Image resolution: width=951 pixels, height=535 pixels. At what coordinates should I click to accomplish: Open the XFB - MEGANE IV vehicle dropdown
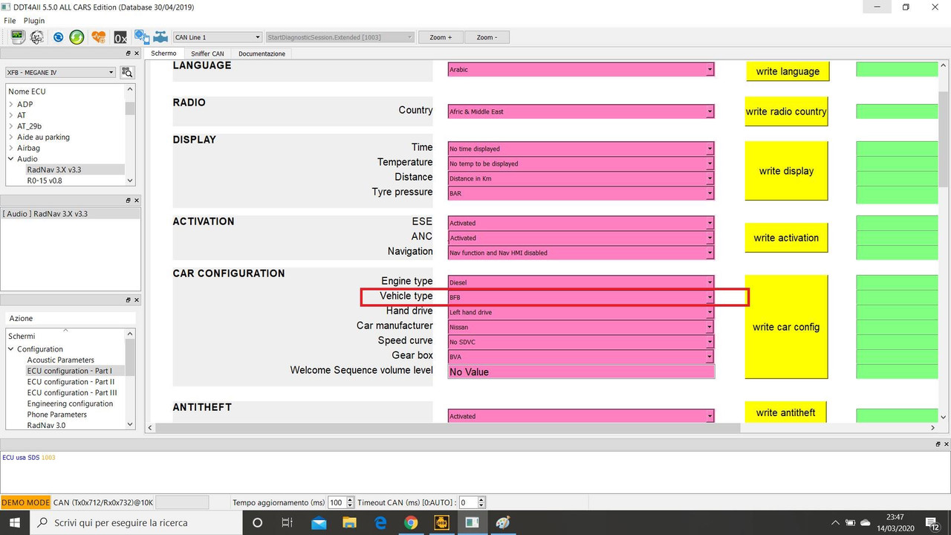tap(60, 72)
